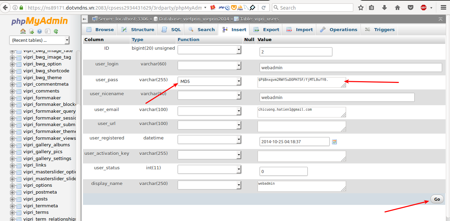Click the Go button to submit

tap(437, 199)
